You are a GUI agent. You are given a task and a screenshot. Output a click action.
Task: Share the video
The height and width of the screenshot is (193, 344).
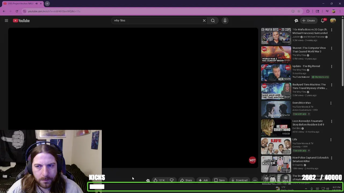click(x=186, y=180)
